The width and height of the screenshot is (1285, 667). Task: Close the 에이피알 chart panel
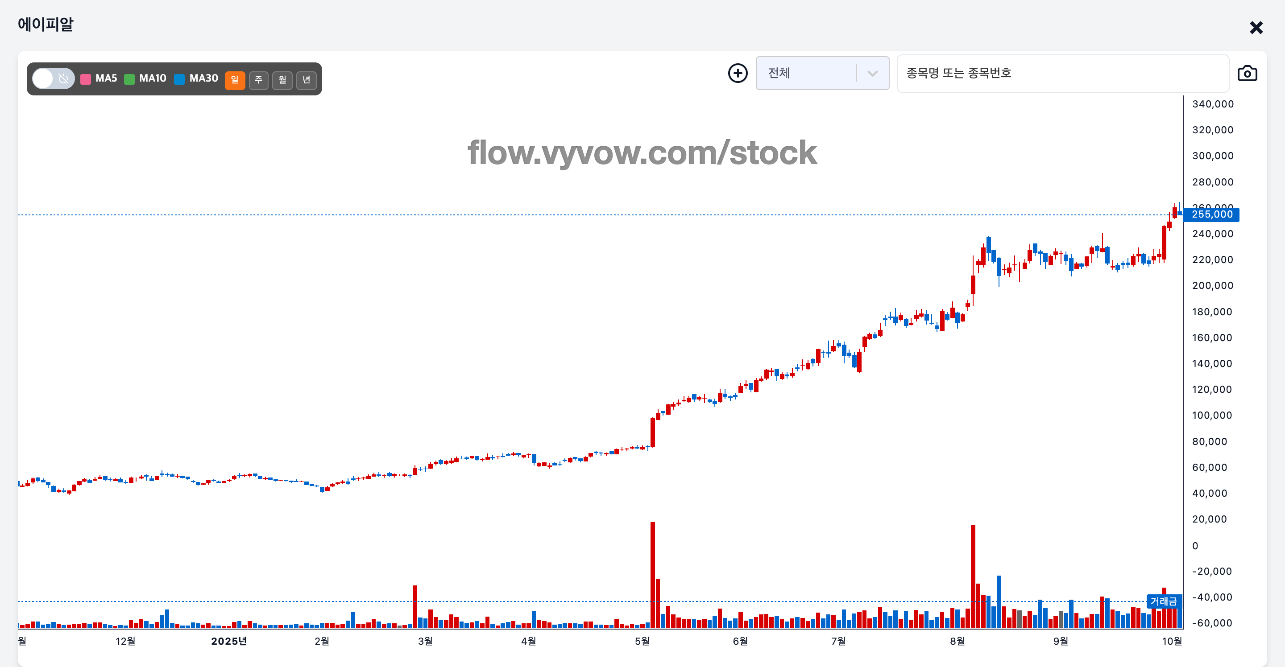[x=1256, y=27]
